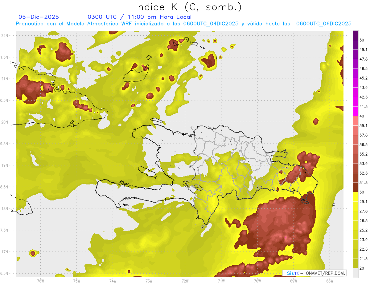Click the 22N latitude label

click(5, 35)
